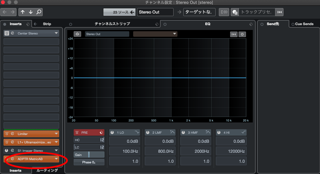Open the EQ settings gear icon
The image size is (320, 174).
click(x=242, y=34)
